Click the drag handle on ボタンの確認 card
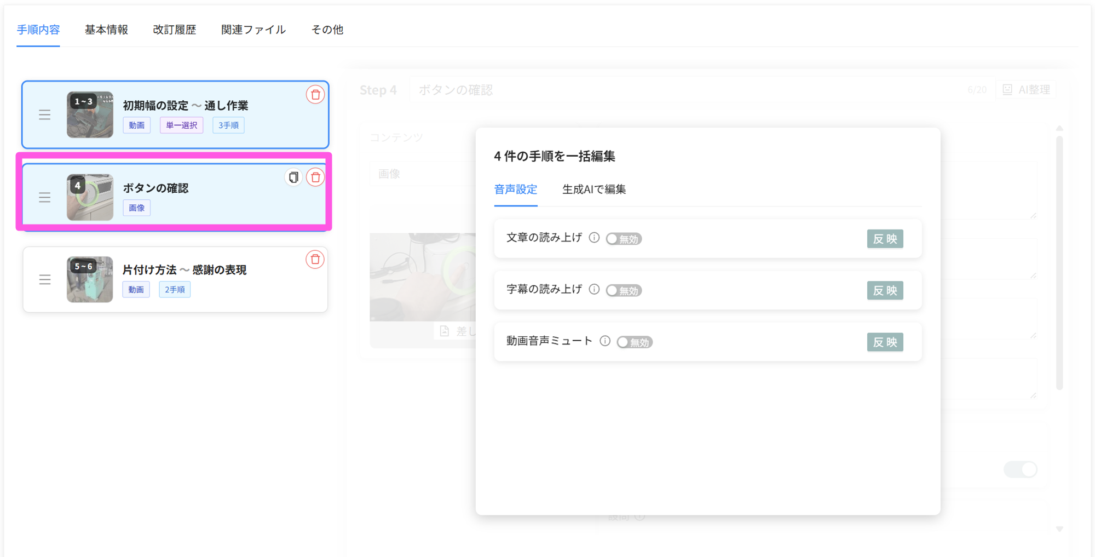The height and width of the screenshot is (557, 1095). 45,197
